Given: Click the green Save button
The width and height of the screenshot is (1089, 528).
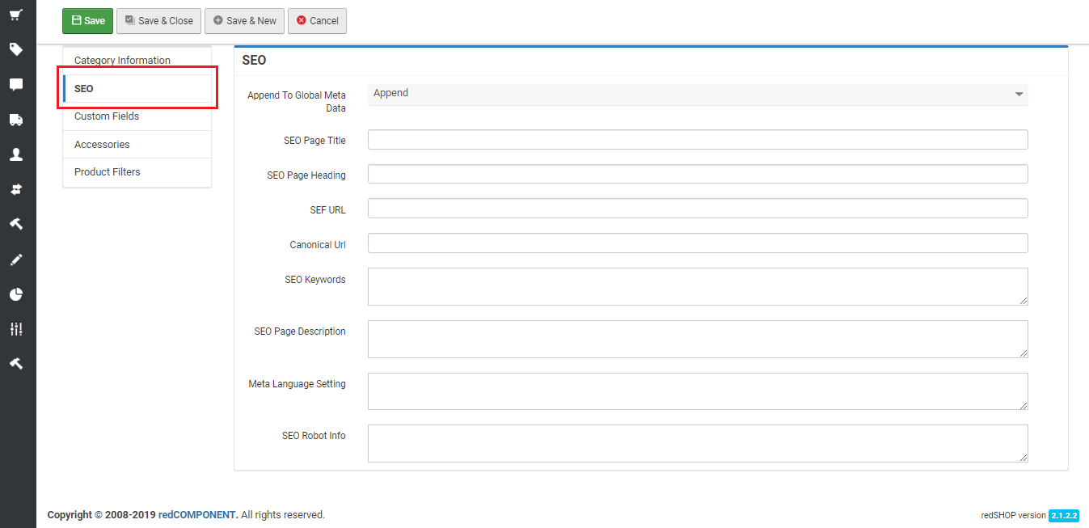Looking at the screenshot, I should [87, 21].
